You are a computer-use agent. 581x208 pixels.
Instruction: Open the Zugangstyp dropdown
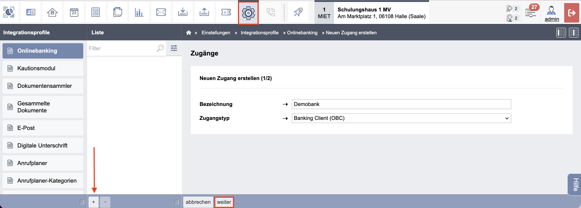pos(401,118)
